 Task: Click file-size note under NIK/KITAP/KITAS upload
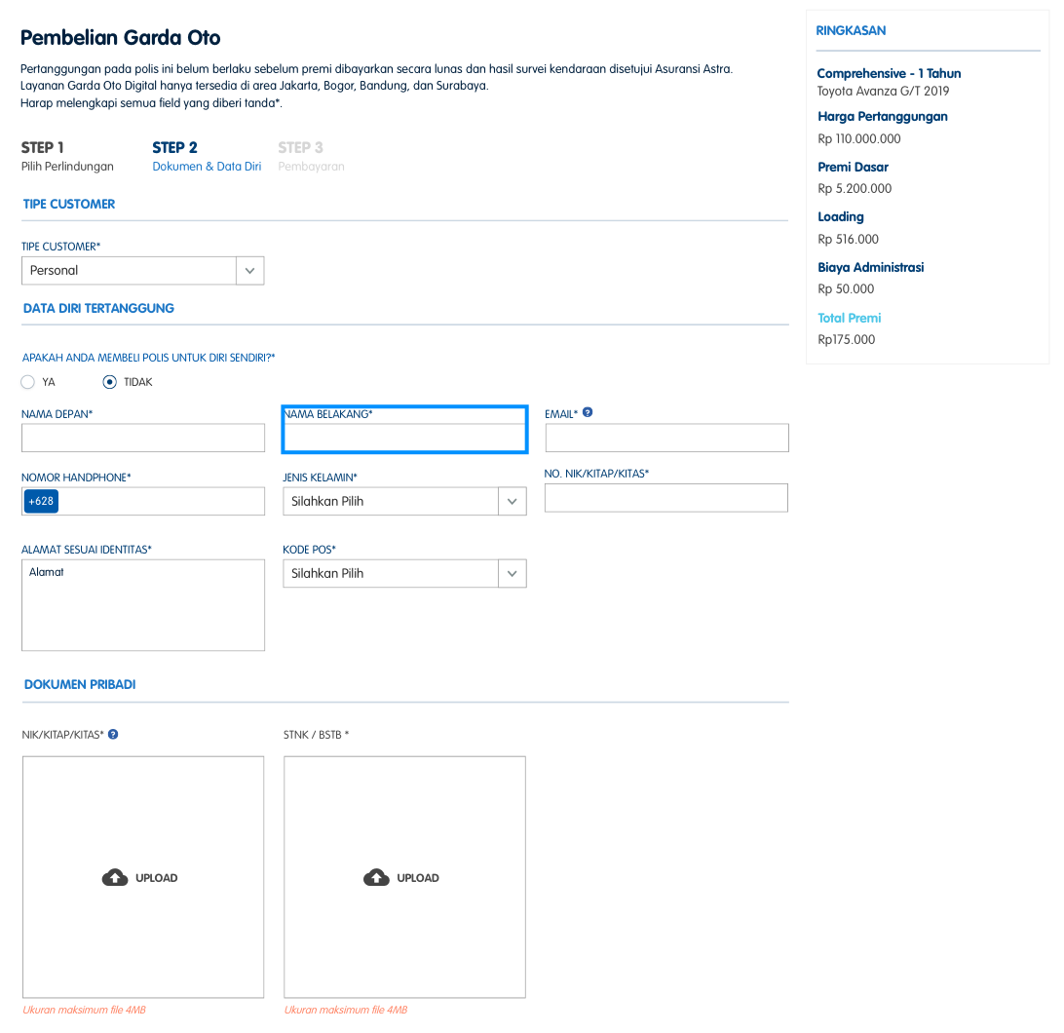coord(84,1010)
